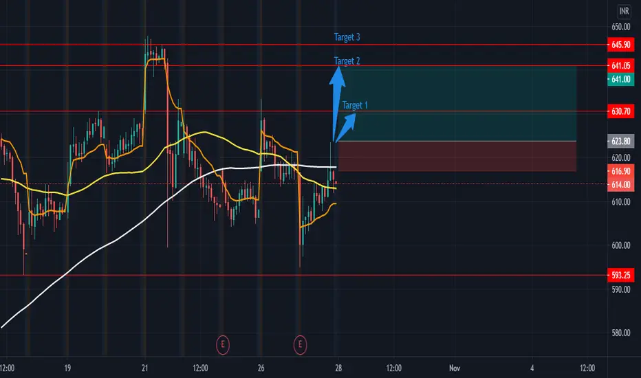The image size is (641, 378).
Task: Click the INR currency label
Action: click(624, 11)
